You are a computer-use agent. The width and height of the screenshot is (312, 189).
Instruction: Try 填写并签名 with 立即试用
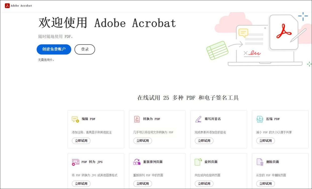tap(204, 141)
